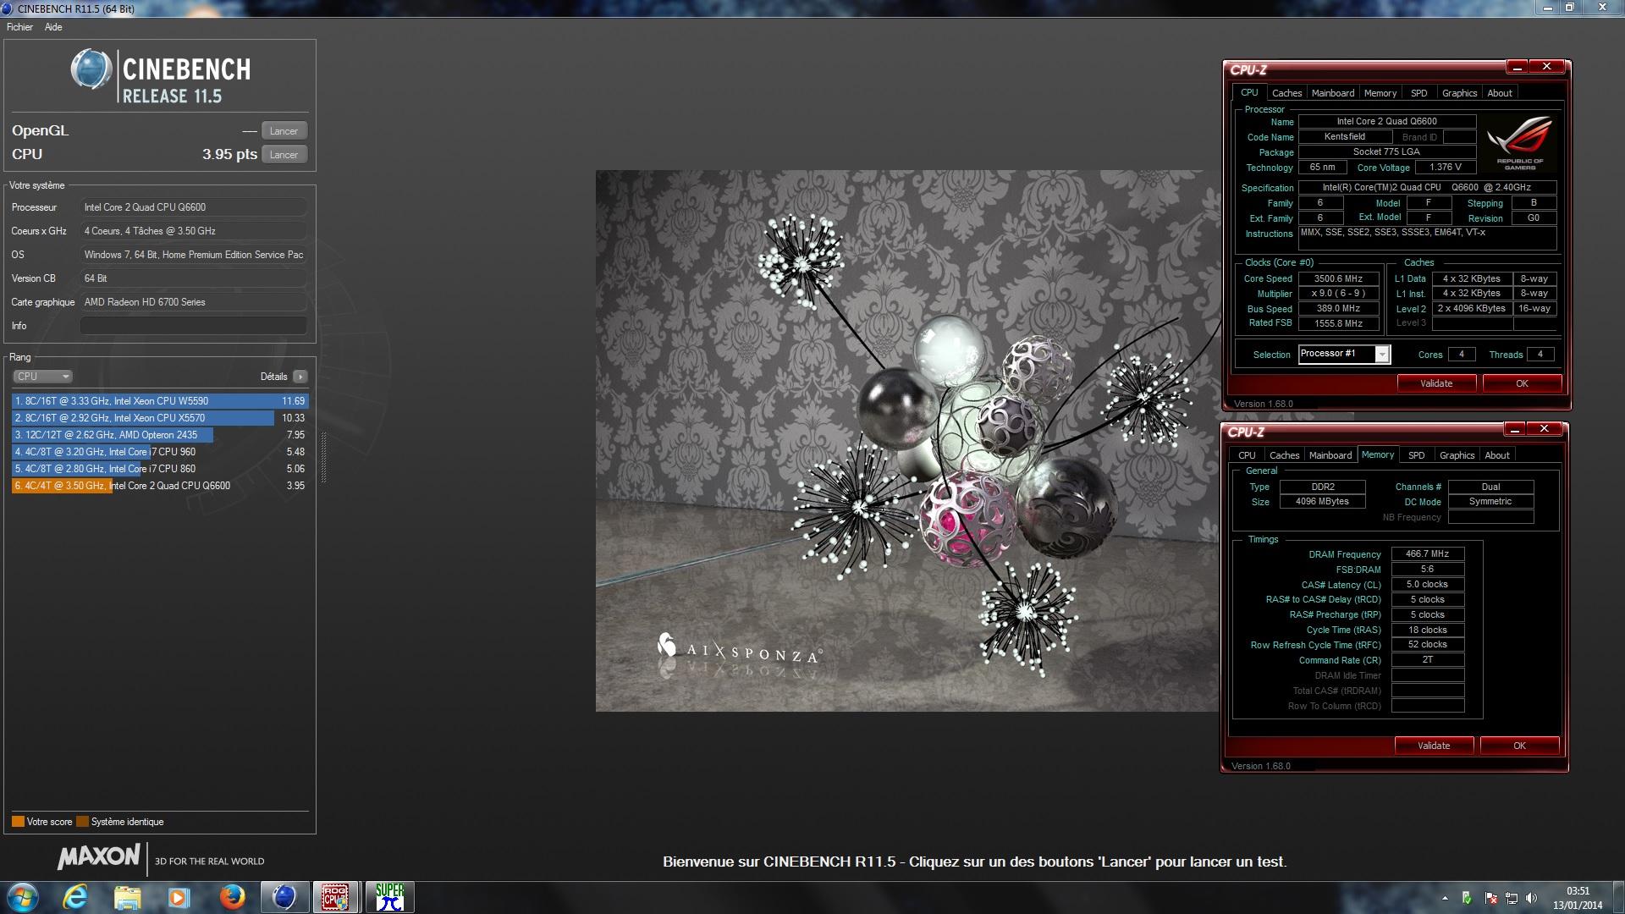Click the DRAM Frequency value 466.7 MHz
Viewport: 1625px width, 914px height.
click(x=1427, y=554)
